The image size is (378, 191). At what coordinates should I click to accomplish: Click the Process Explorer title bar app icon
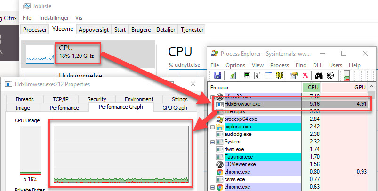point(215,53)
